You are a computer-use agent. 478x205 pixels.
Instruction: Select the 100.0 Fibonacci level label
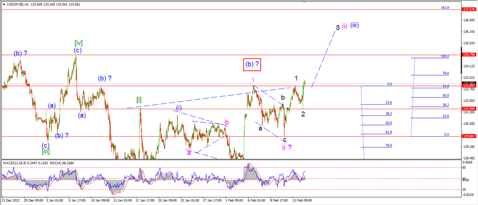[444, 56]
